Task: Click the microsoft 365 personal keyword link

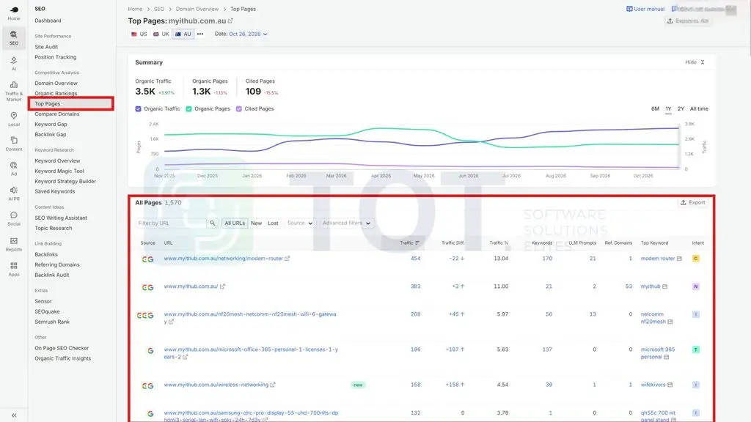Action: tap(658, 353)
